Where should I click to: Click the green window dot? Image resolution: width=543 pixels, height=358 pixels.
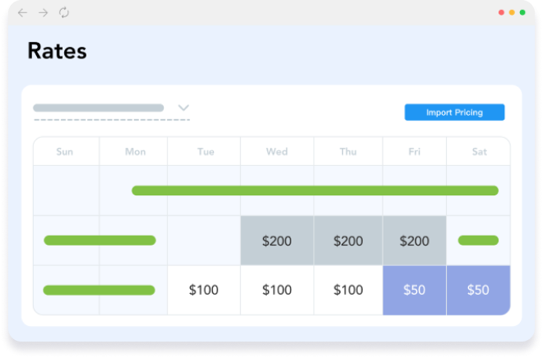point(522,13)
